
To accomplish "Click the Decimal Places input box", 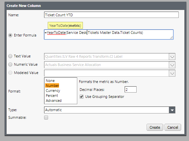I will tap(131, 90).
